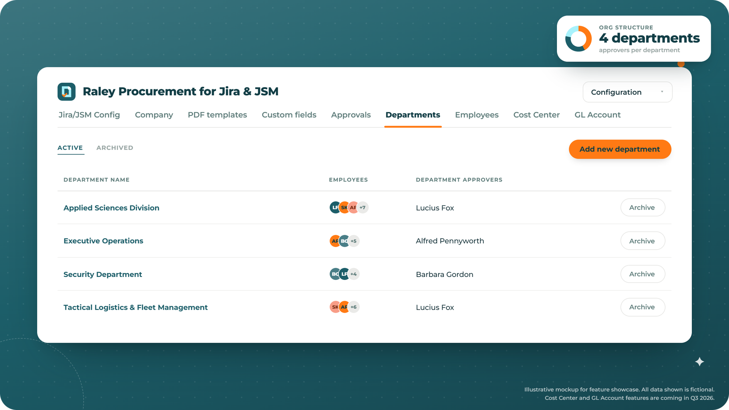Select the SK avatar in Tactical Logistics row
The height and width of the screenshot is (410, 729).
click(x=335, y=307)
